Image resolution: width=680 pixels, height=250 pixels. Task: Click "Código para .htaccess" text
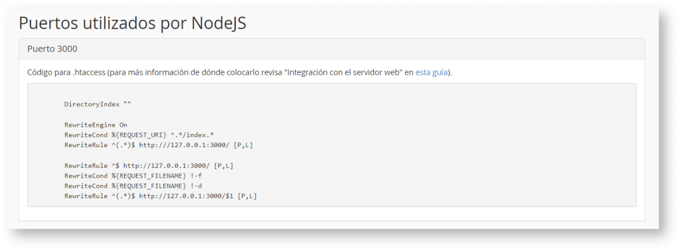coord(66,72)
